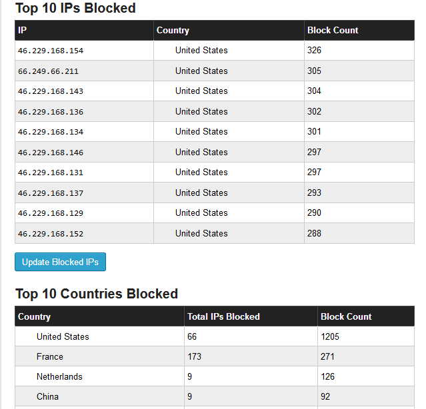This screenshot has height=409, width=426.
Task: Click IP address 46.229.168.129
Action: pyautogui.click(x=51, y=213)
